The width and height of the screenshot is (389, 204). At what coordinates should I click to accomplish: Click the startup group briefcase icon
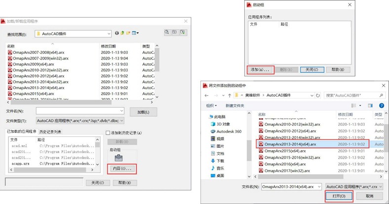[x=118, y=158]
